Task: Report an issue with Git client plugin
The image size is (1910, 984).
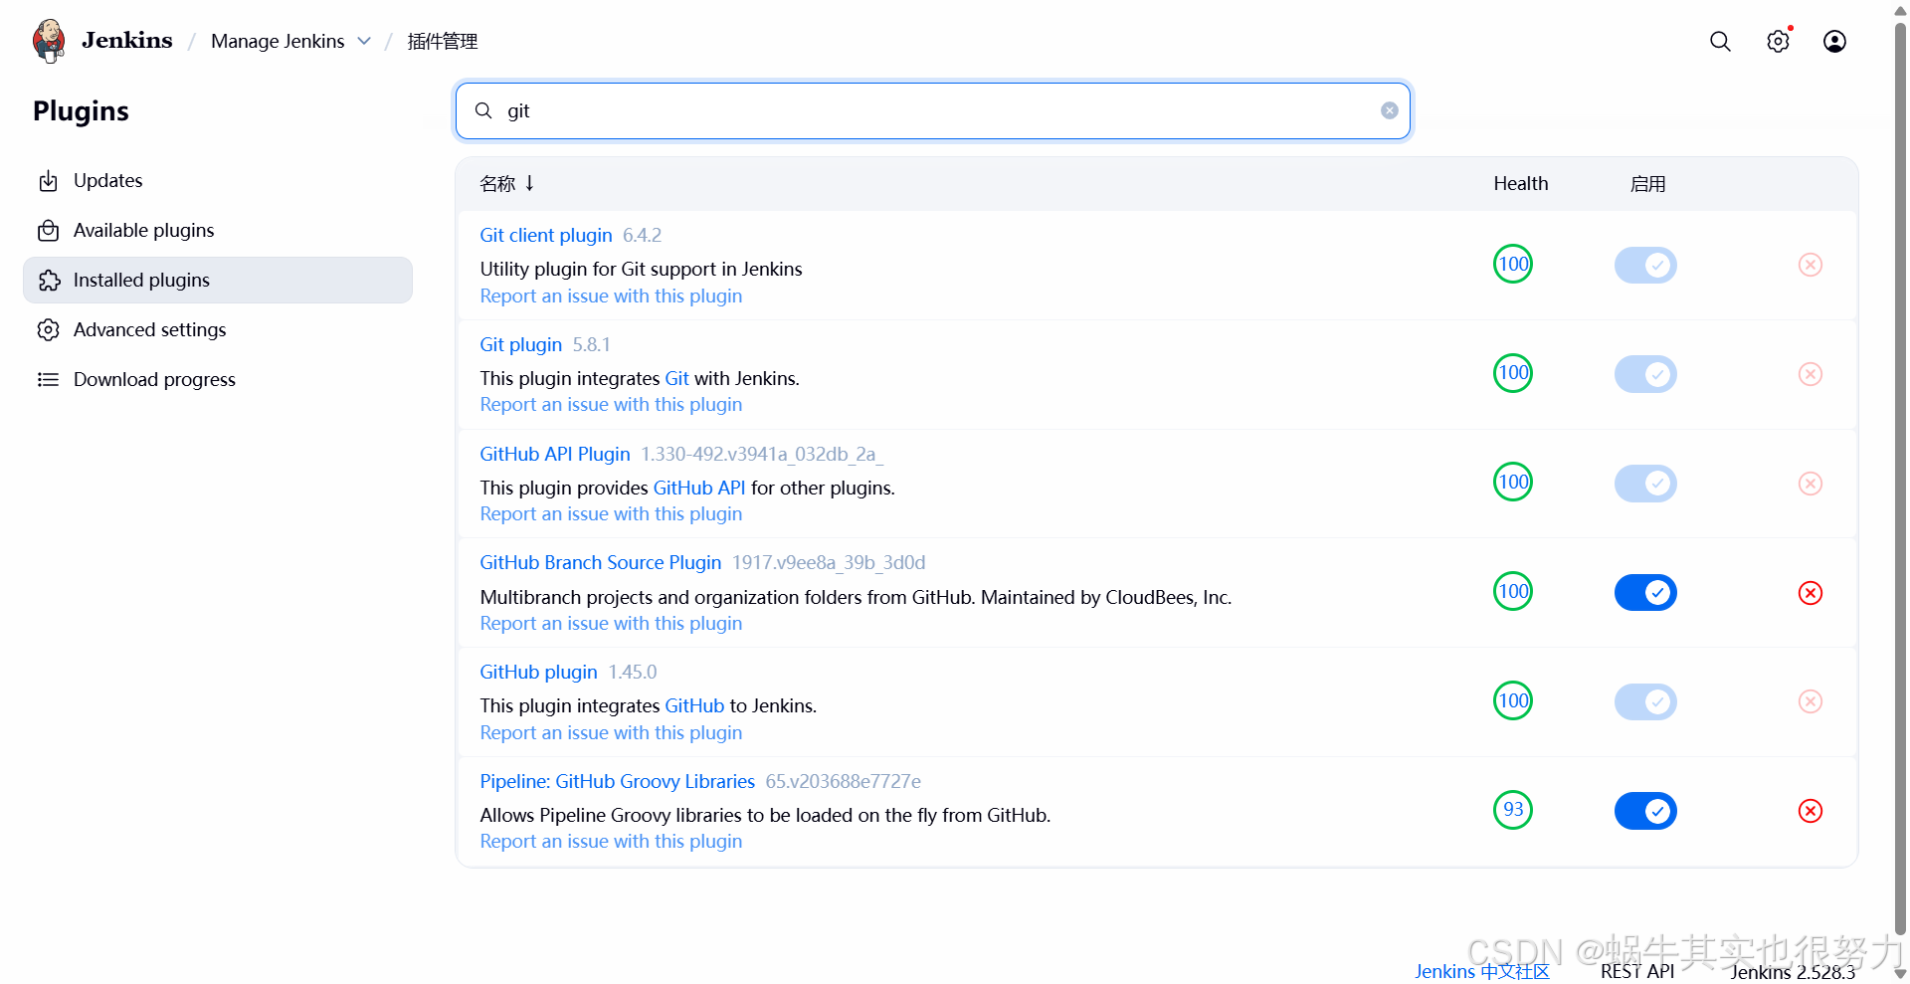Action: (x=611, y=295)
